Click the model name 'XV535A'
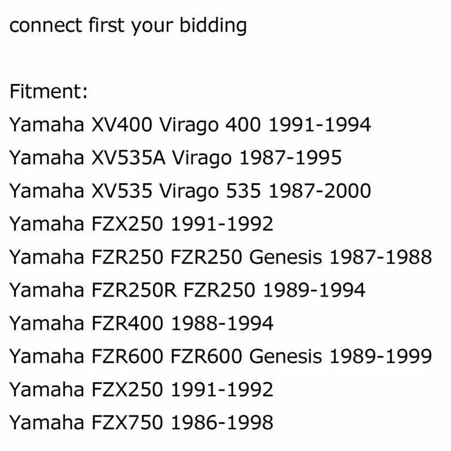This screenshot has height=451, width=451. (x=129, y=158)
